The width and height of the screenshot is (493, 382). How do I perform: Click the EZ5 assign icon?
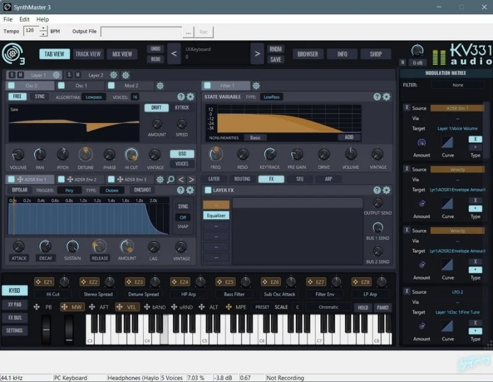click(x=219, y=282)
